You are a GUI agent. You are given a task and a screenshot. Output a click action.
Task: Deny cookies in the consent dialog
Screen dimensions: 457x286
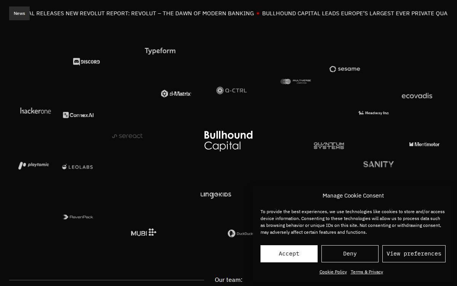350,254
